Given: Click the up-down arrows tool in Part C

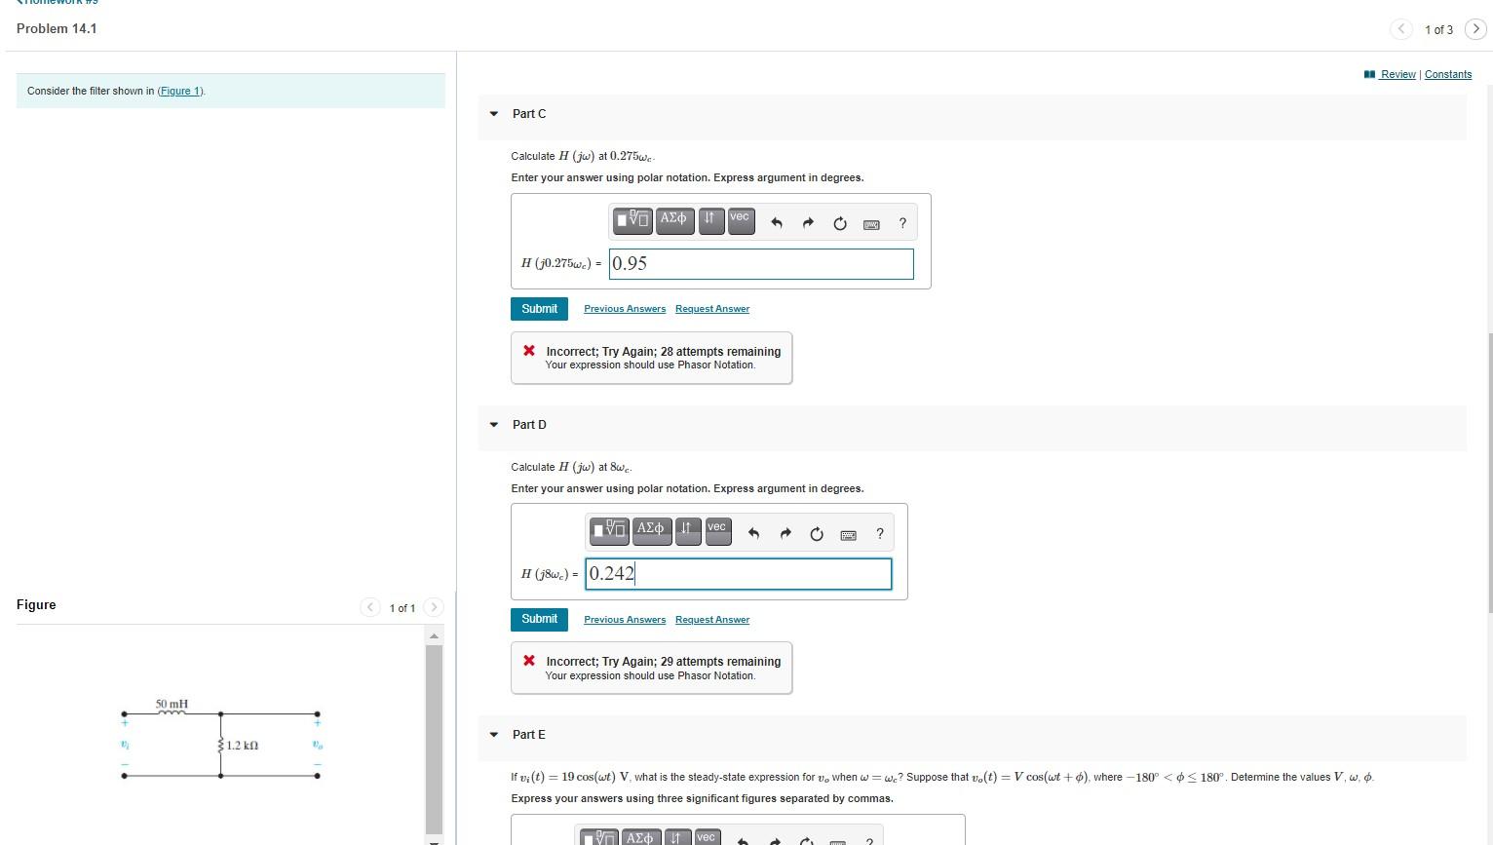Looking at the screenshot, I should 710,220.
